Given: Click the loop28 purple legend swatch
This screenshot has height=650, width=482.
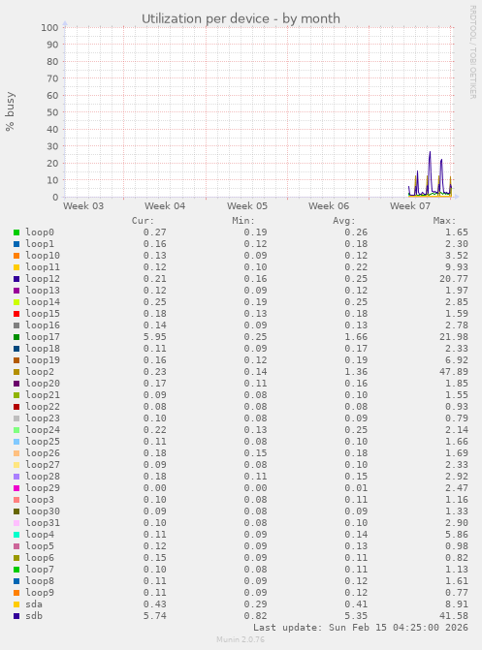Looking at the screenshot, I should (16, 477).
